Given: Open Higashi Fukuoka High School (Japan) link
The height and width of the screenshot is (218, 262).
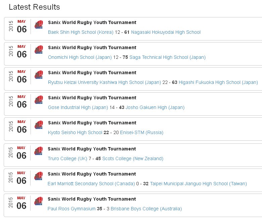Looking at the screenshot, I should pyautogui.click(x=218, y=83).
